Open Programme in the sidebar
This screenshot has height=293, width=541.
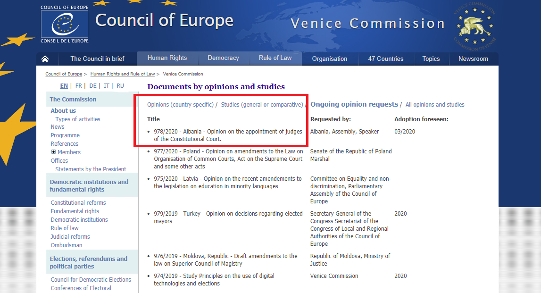coord(65,135)
